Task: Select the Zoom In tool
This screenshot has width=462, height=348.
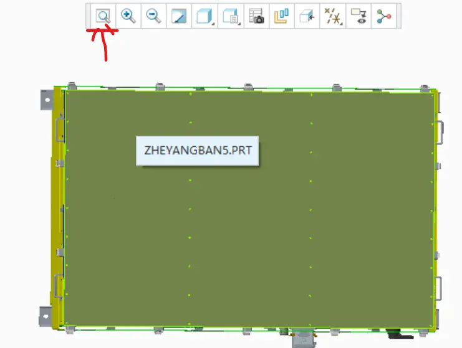Action: 128,16
